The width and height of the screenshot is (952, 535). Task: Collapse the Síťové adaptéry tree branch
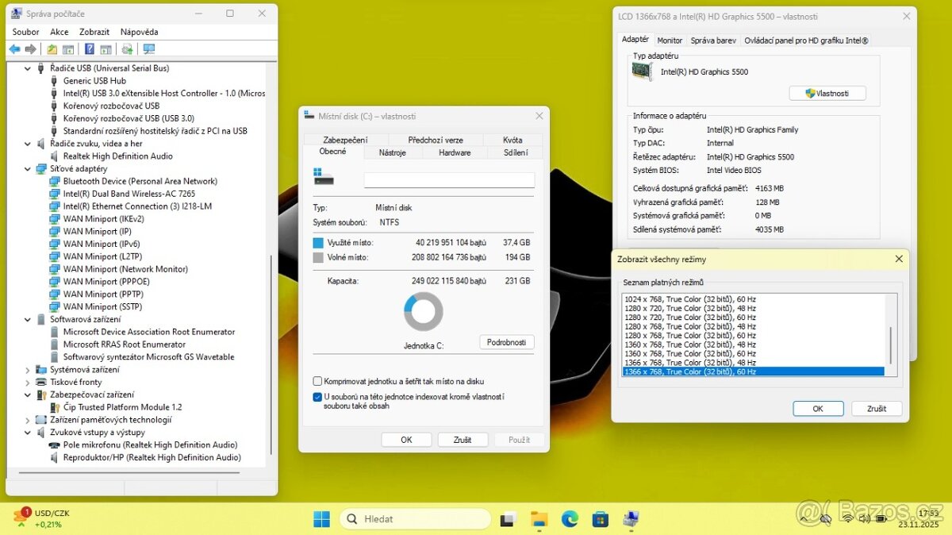pos(26,168)
